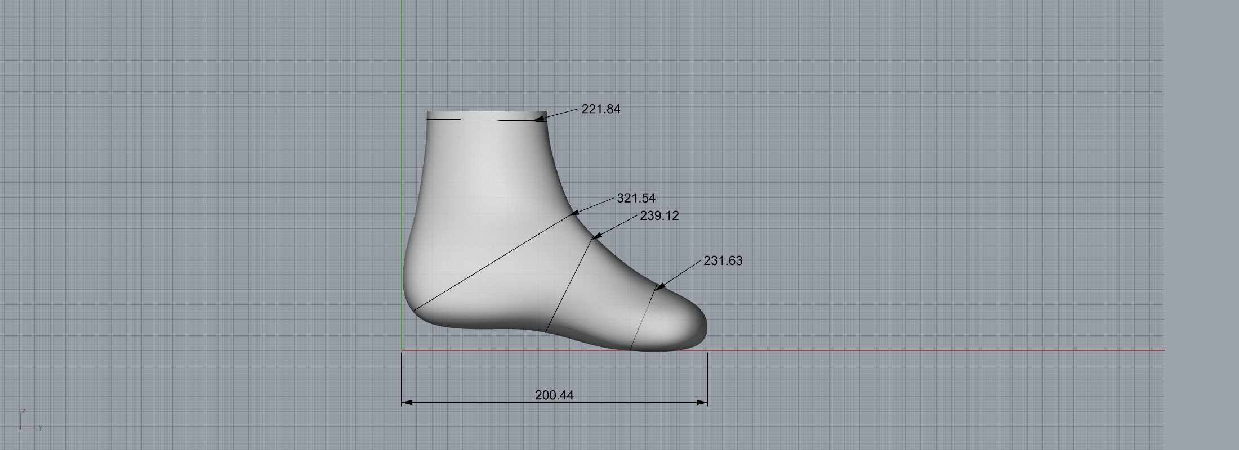Click the arrowhead of the 221.84 leader
The height and width of the screenshot is (450, 1239).
point(540,118)
